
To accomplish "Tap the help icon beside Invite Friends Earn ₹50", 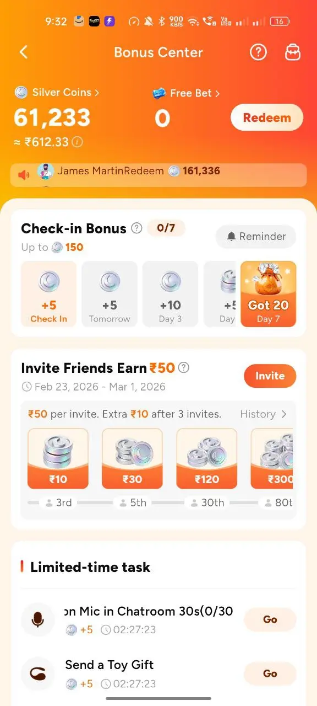I will (184, 367).
